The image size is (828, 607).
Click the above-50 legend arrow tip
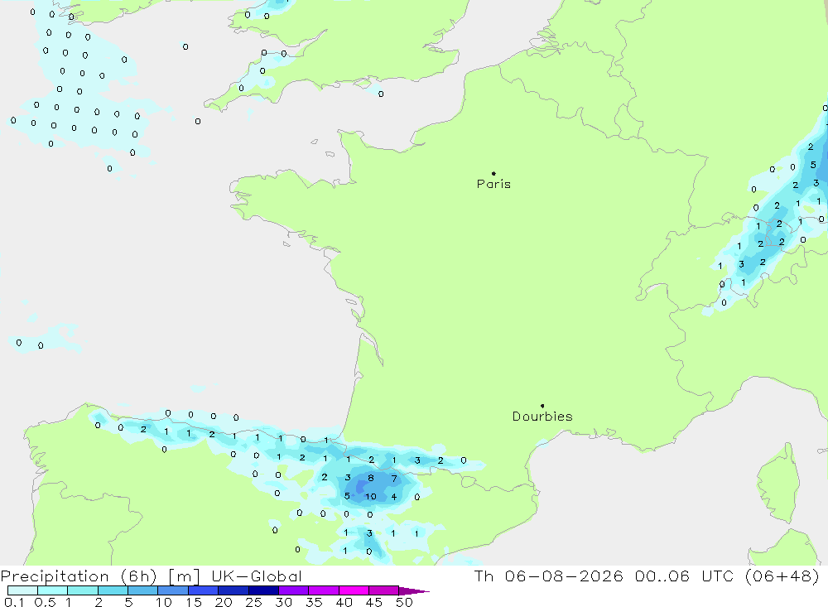(x=415, y=591)
